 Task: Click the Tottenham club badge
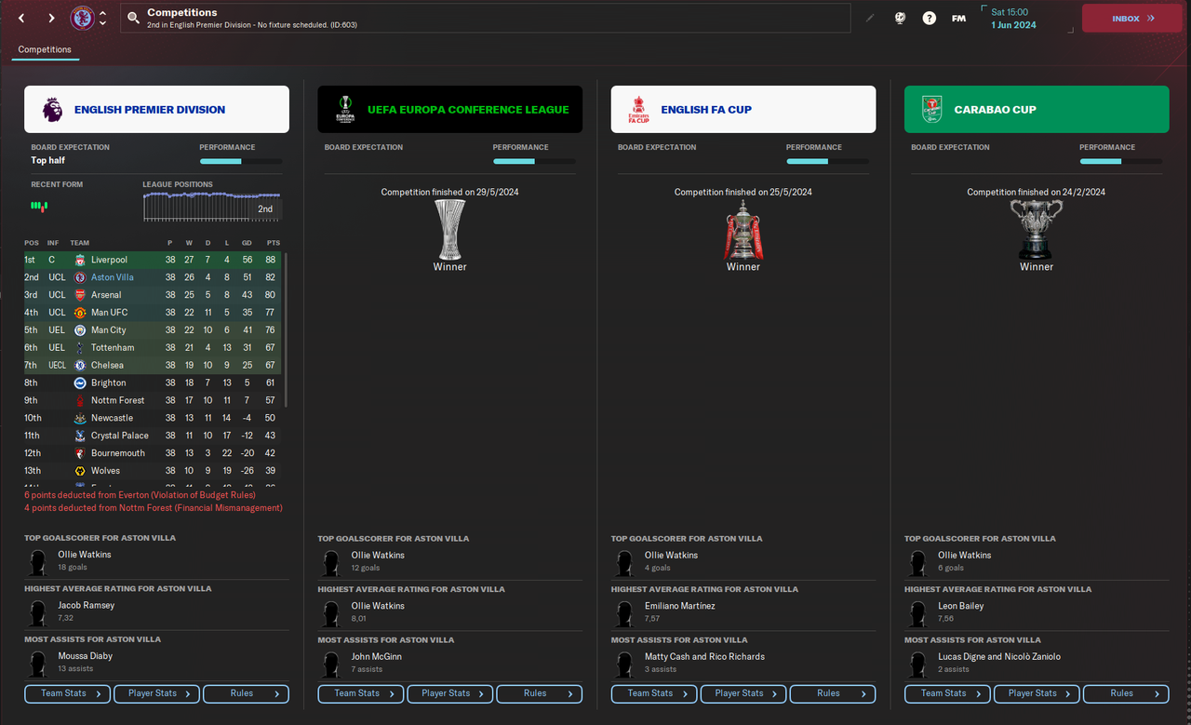click(x=80, y=347)
